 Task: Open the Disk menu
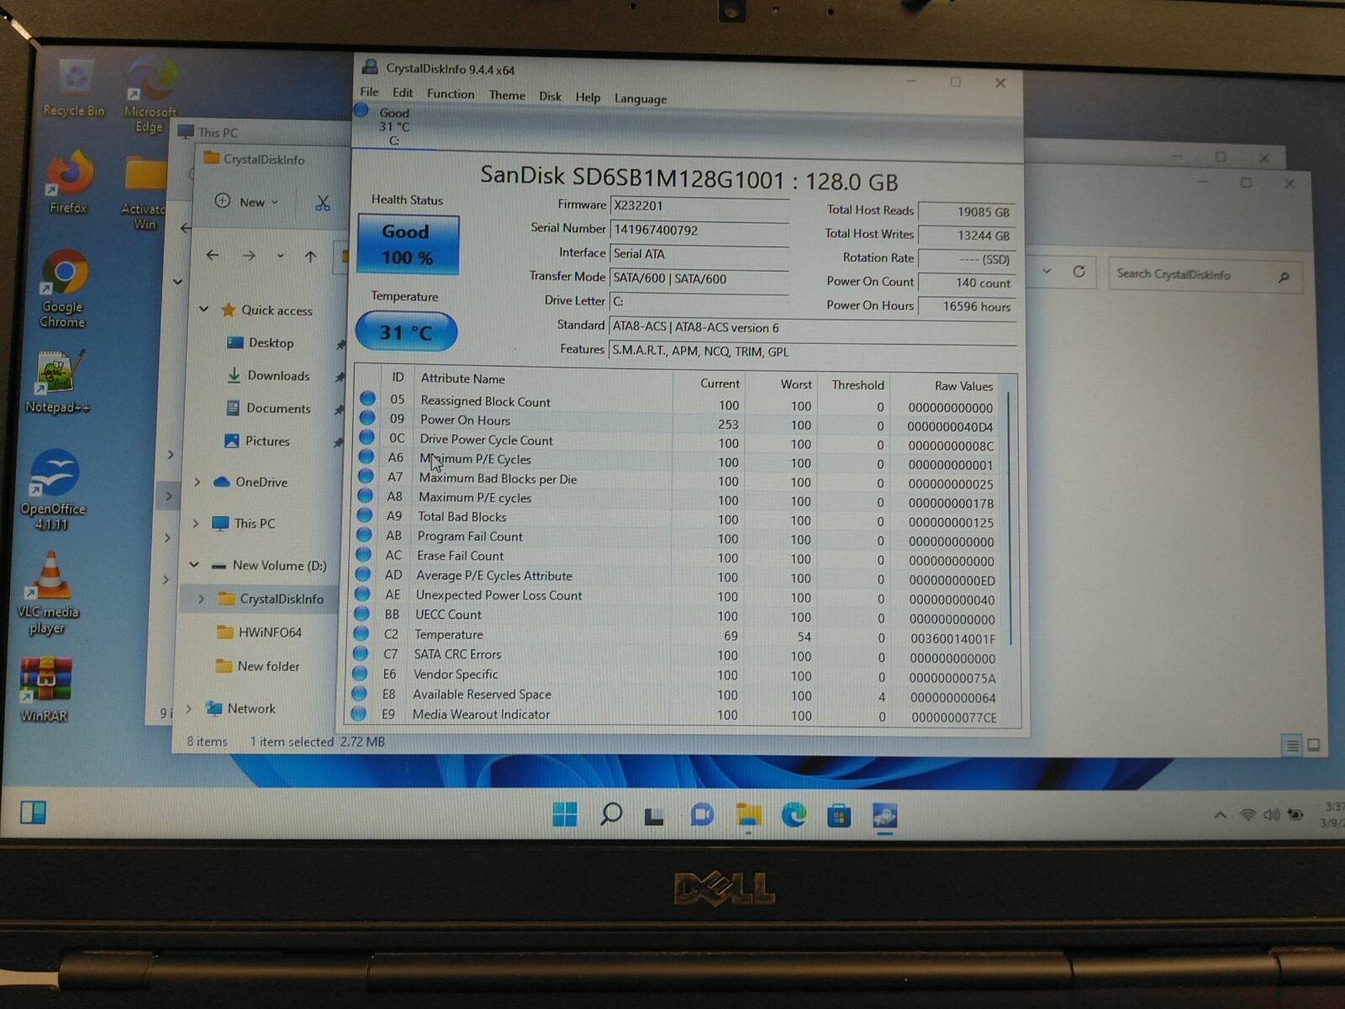[x=550, y=96]
